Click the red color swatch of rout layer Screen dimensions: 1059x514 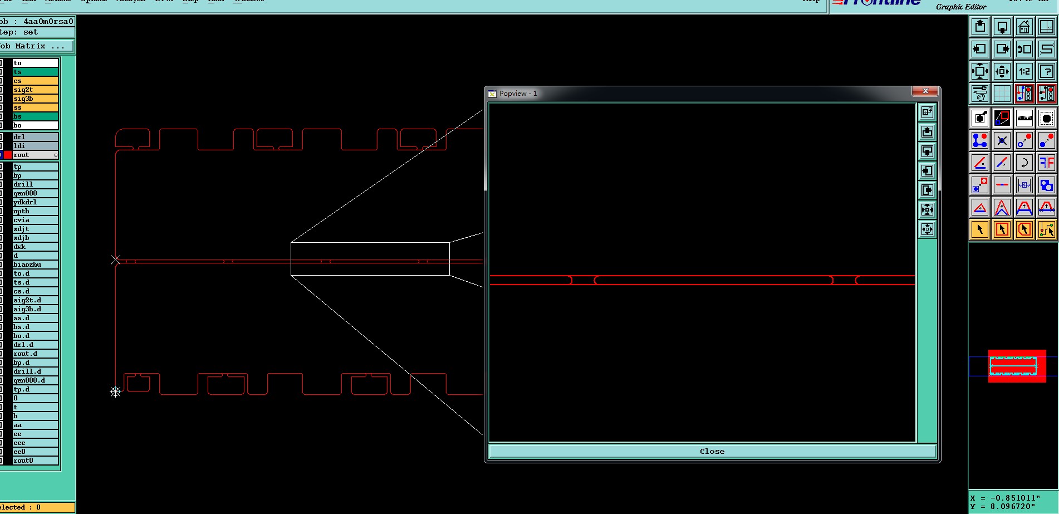pyautogui.click(x=8, y=155)
